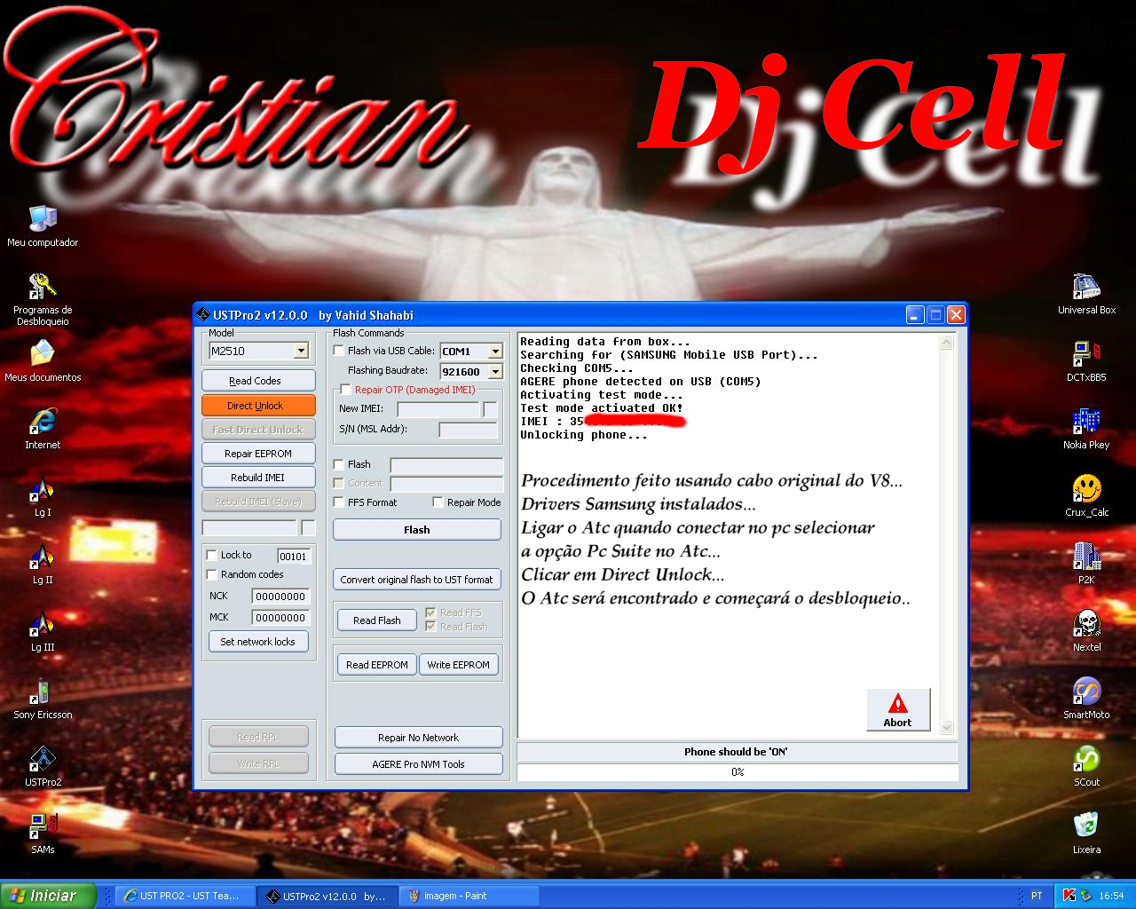The height and width of the screenshot is (909, 1136).
Task: Enable Lock to checkbox
Action: click(x=212, y=555)
